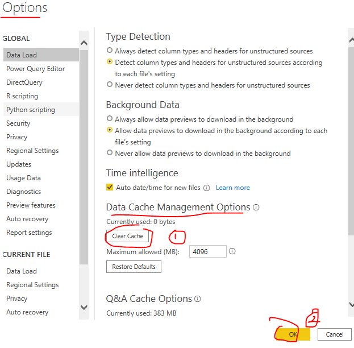This screenshot has height=348, width=354.
Task: Click the Time intelligence heading
Action: pyautogui.click(x=142, y=173)
